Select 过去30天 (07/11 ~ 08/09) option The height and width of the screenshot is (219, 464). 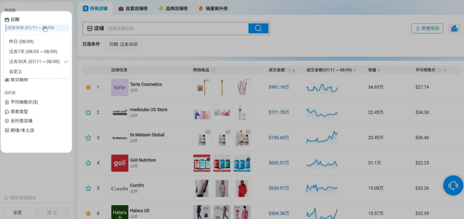point(37,62)
